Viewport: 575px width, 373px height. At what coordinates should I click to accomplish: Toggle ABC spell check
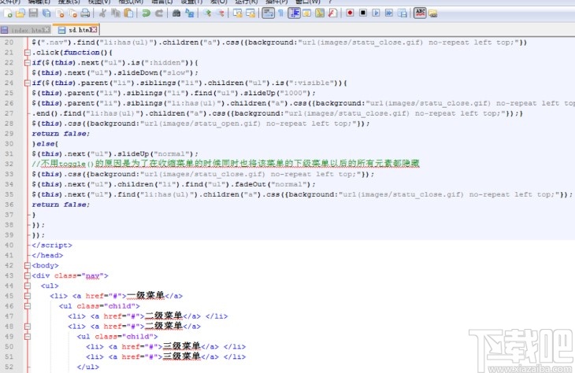(420, 13)
